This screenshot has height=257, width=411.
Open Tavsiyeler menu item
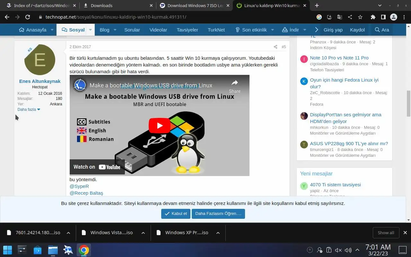[x=187, y=30]
